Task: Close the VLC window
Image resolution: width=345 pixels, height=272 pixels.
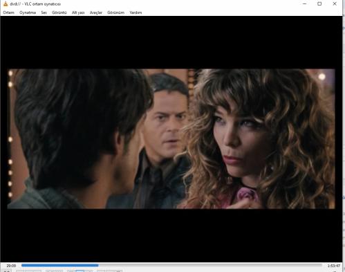Action: pos(335,3)
